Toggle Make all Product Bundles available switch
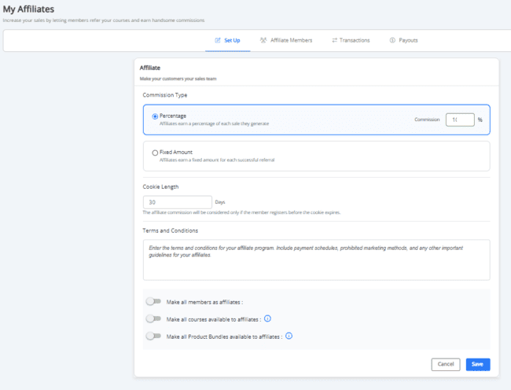 [153, 336]
